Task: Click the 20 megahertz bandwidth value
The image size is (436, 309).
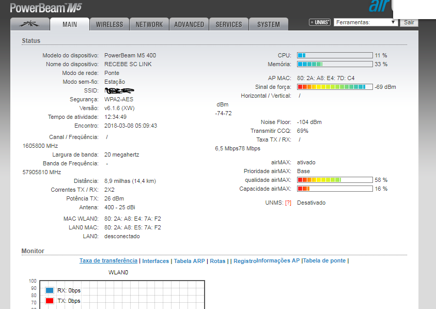Action: pyautogui.click(x=121, y=154)
